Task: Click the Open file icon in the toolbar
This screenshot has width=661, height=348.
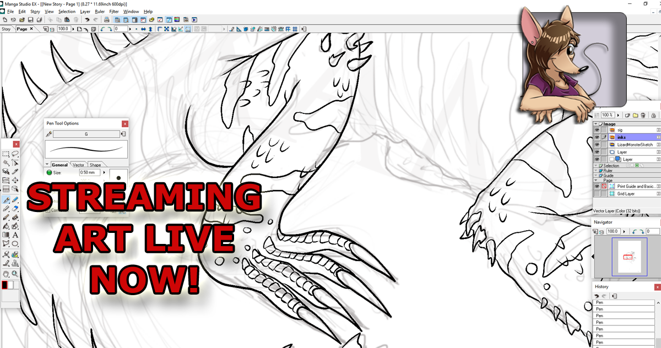Action: 22,20
